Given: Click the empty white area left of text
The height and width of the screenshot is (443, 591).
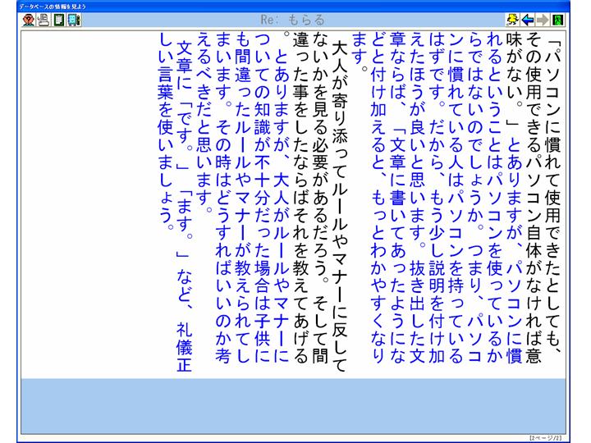Looking at the screenshot, I should click(82, 205).
